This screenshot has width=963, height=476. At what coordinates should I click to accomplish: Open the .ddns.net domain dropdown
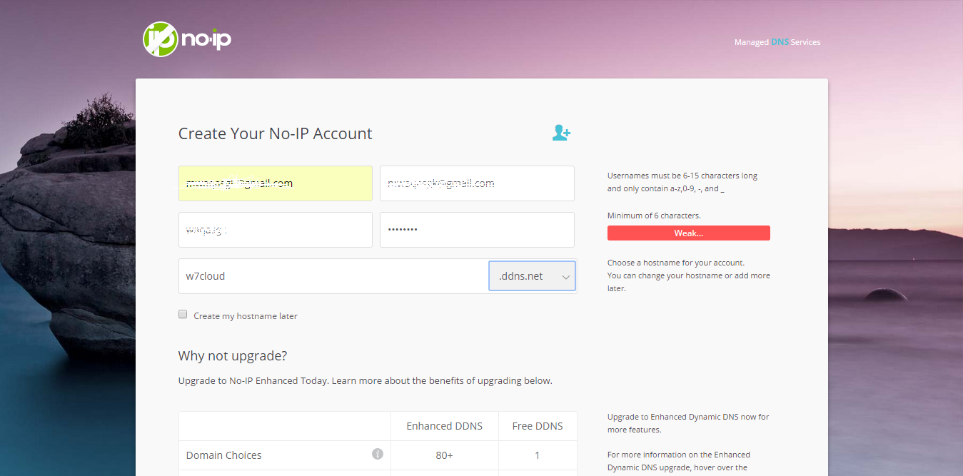[532, 276]
